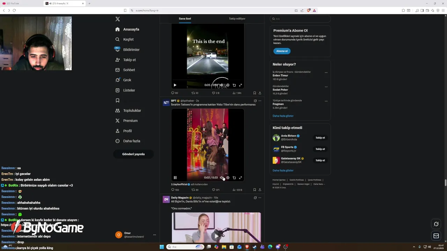The image size is (447, 251).
Task: Open floating messages envelope button
Action: [x=436, y=236]
